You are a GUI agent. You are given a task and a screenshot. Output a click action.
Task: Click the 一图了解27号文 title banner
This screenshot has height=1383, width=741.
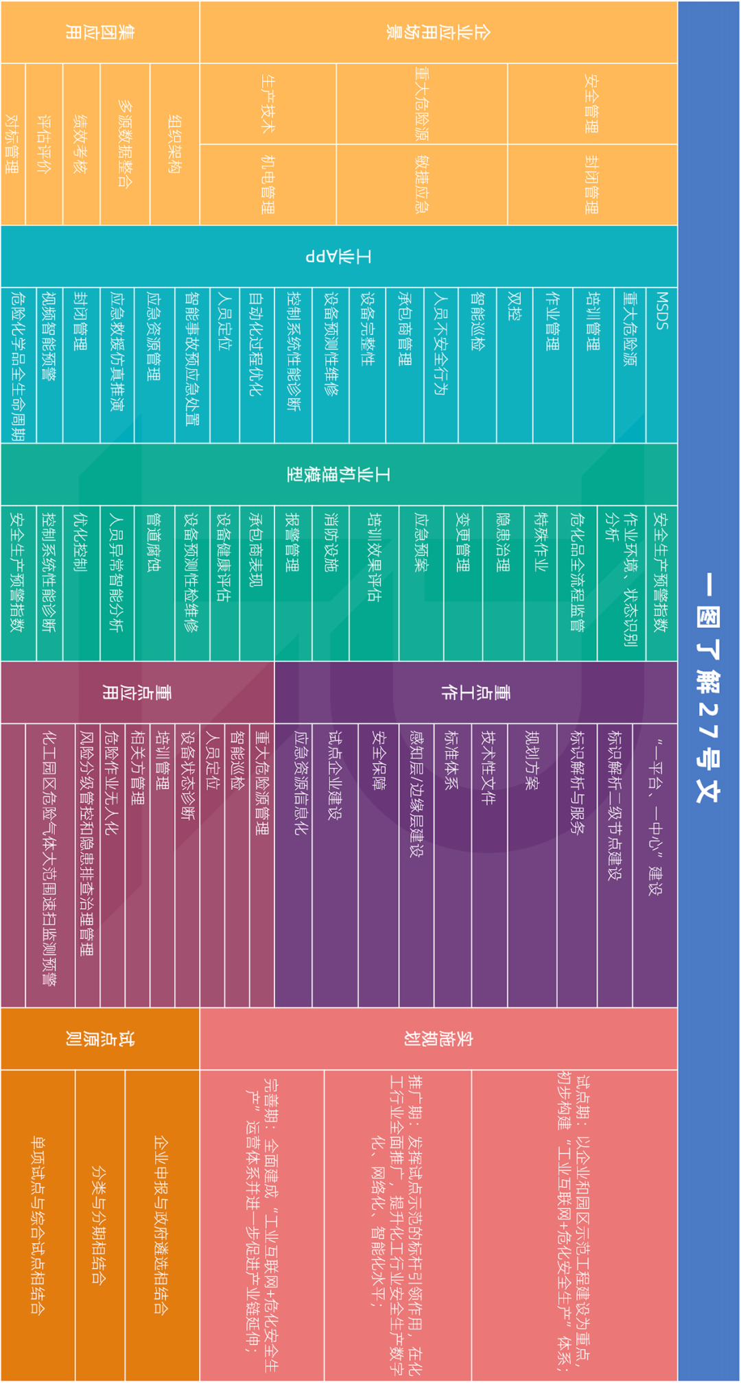(x=708, y=690)
